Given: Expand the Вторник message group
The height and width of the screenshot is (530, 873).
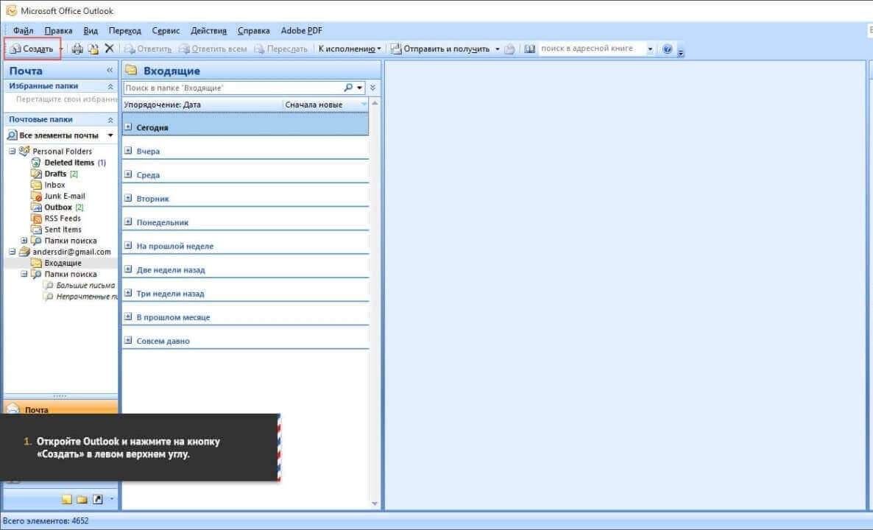Looking at the screenshot, I should 128,197.
